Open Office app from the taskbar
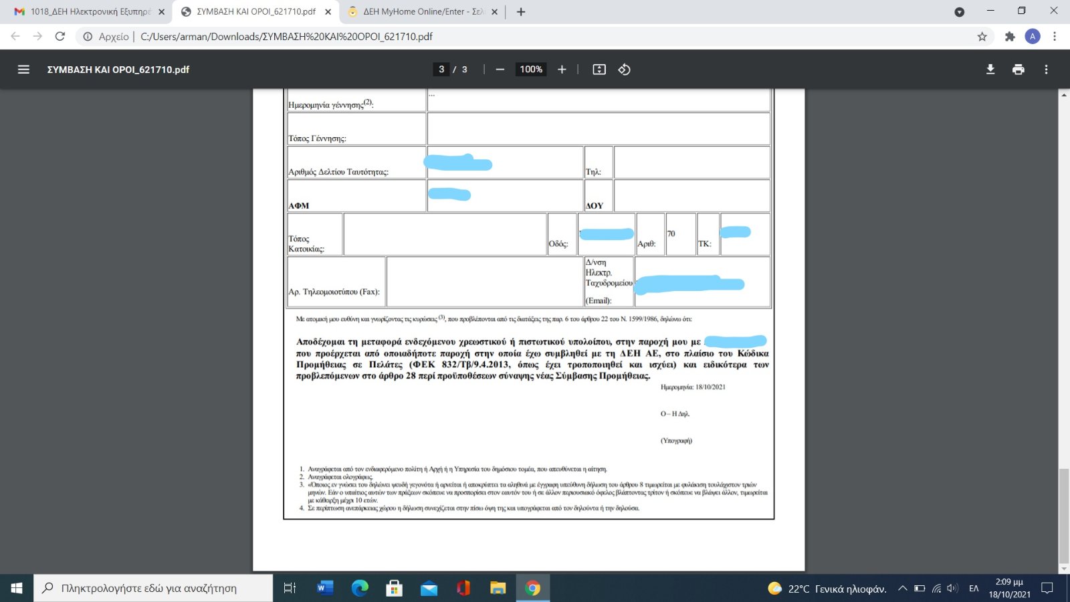This screenshot has width=1070, height=602. click(x=463, y=588)
